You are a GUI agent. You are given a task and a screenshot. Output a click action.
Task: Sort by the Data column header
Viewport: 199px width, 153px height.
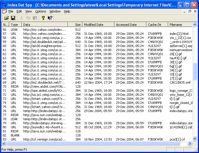point(45,25)
